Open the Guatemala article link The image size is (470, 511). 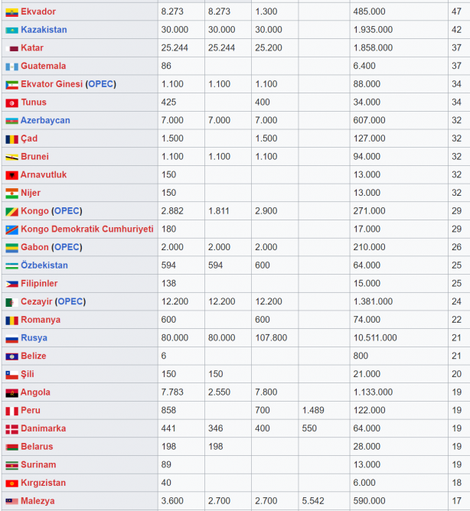click(43, 67)
